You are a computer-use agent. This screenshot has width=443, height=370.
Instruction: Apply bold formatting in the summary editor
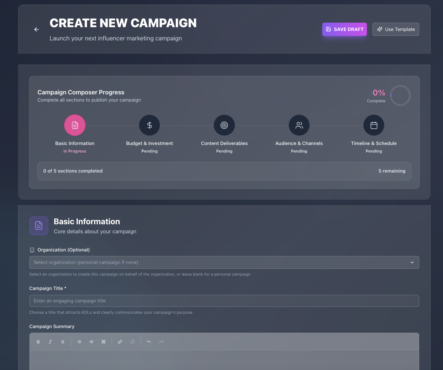click(x=38, y=342)
